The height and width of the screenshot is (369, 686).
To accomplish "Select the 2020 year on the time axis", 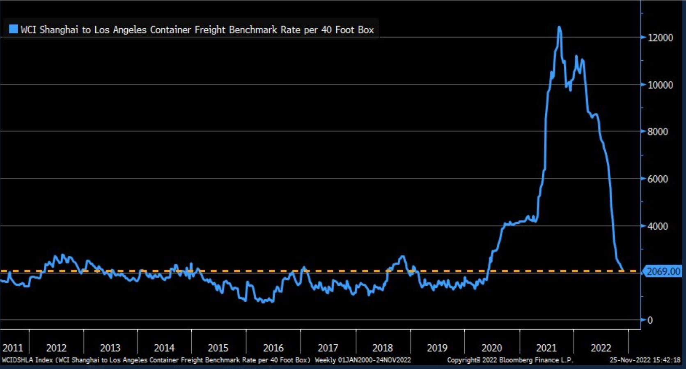I will pyautogui.click(x=491, y=348).
